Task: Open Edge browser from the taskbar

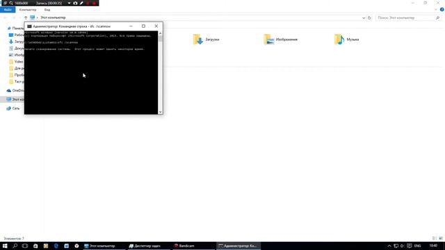Action: click(x=56, y=246)
